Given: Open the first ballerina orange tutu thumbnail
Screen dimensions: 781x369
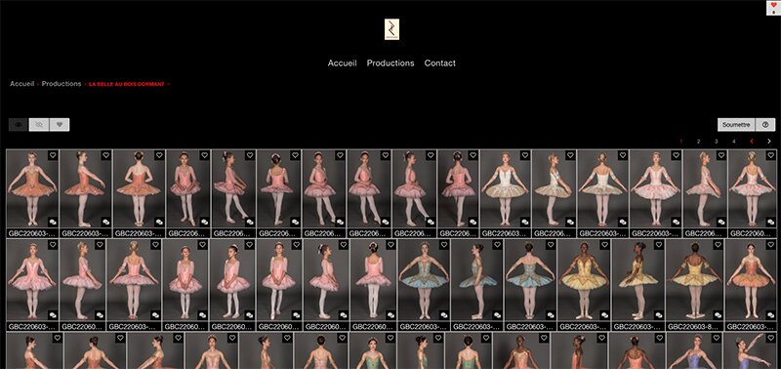Looking at the screenshot, I should 32,189.
